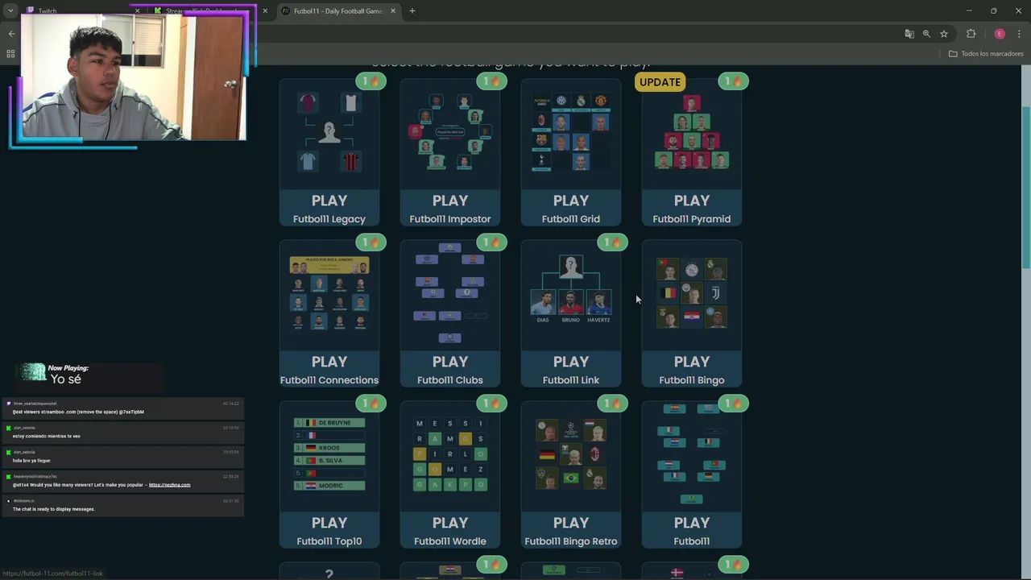Image resolution: width=1031 pixels, height=580 pixels.
Task: Click the Futbol11 Bingo preview image
Action: [692, 293]
